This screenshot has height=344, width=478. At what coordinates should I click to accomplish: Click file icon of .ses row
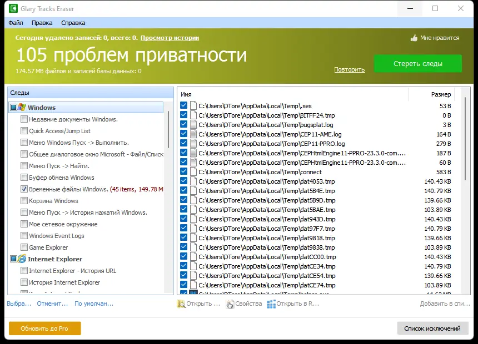(193, 105)
